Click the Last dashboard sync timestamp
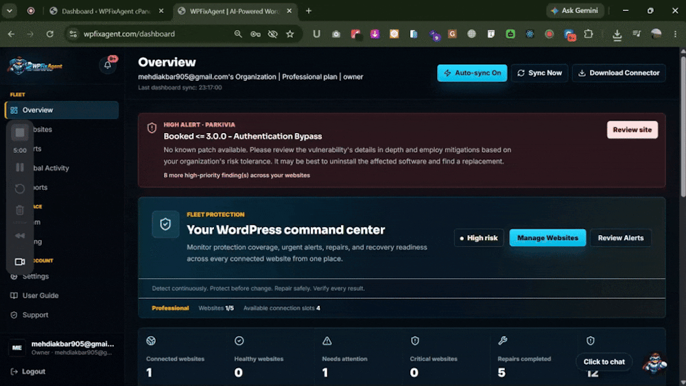This screenshot has height=386, width=686. (x=180, y=88)
